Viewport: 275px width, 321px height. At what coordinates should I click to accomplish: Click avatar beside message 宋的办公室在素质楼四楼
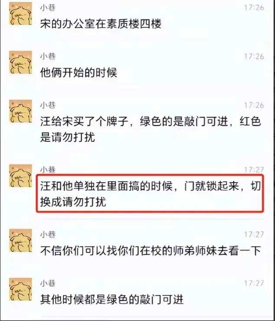click(20, 13)
